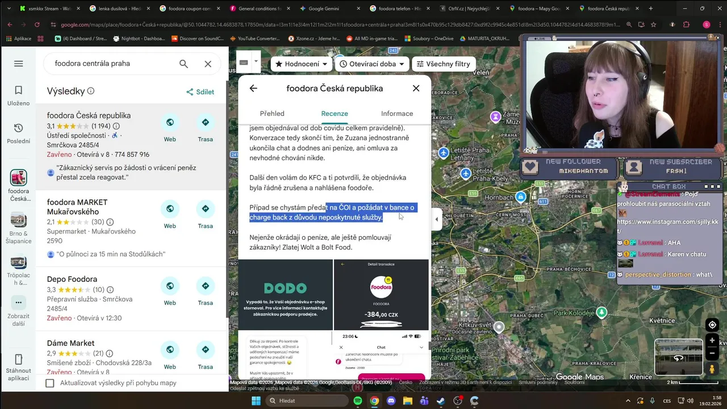727x409 pixels.
Task: Open the Foodora transaction detail review photo
Action: 381,295
